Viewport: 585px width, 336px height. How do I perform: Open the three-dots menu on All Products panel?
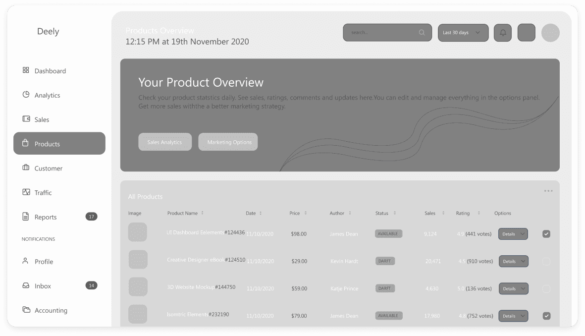[548, 190]
